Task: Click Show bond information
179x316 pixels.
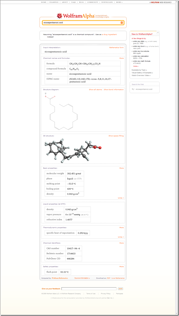Action: click(114, 89)
